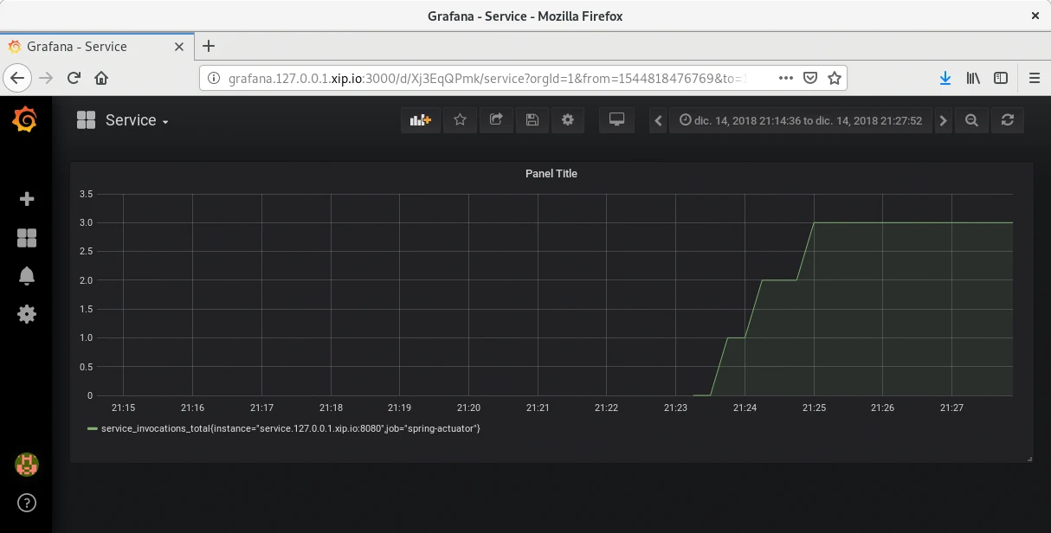Screen dimensions: 1051x533
Task: Star this dashboard as favorite
Action: [460, 120]
